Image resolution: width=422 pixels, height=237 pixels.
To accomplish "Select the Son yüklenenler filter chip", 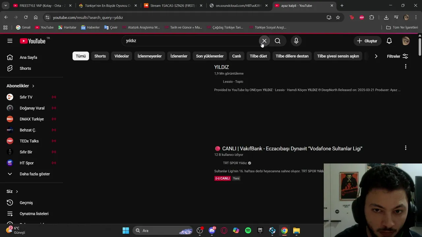I will 210,56.
